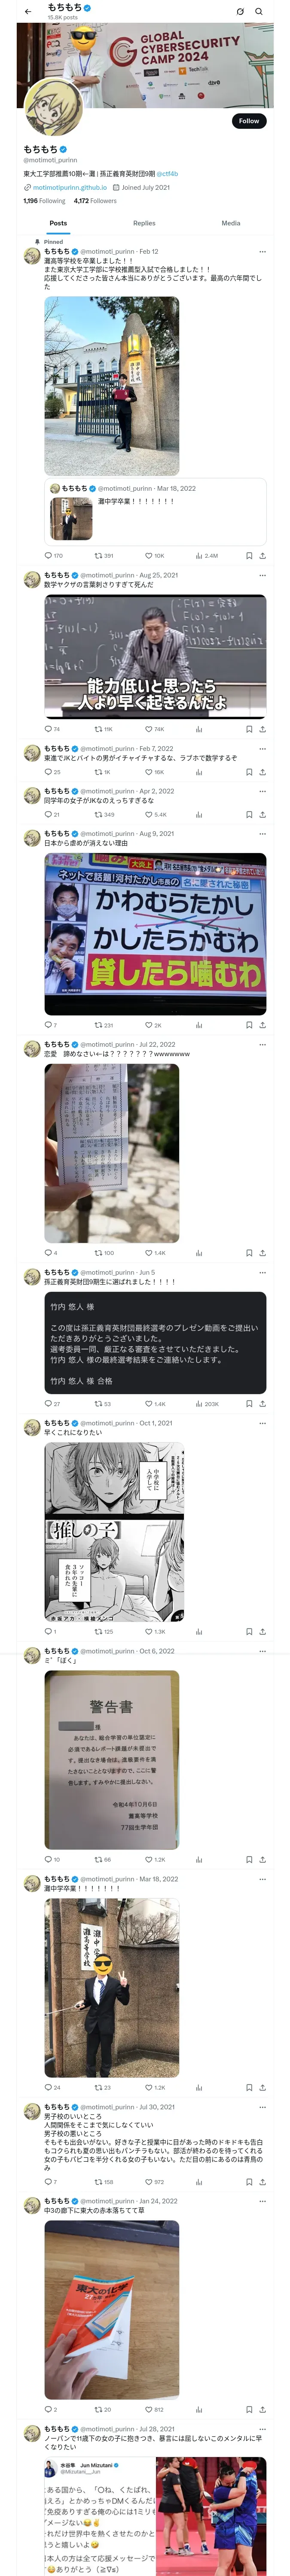Open search via the magnifier icon
This screenshot has height=2576, width=290.
[259, 12]
